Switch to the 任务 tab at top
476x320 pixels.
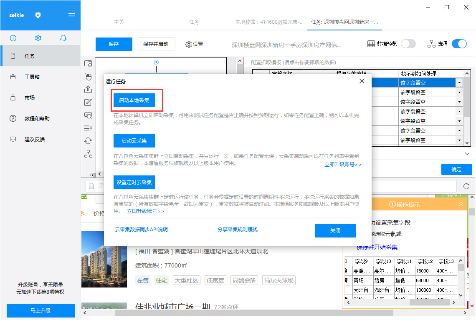pyautogui.click(x=194, y=22)
